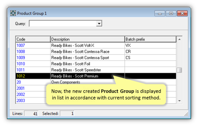Sort list by Code column header
The height and width of the screenshot is (126, 198).
pos(33,39)
